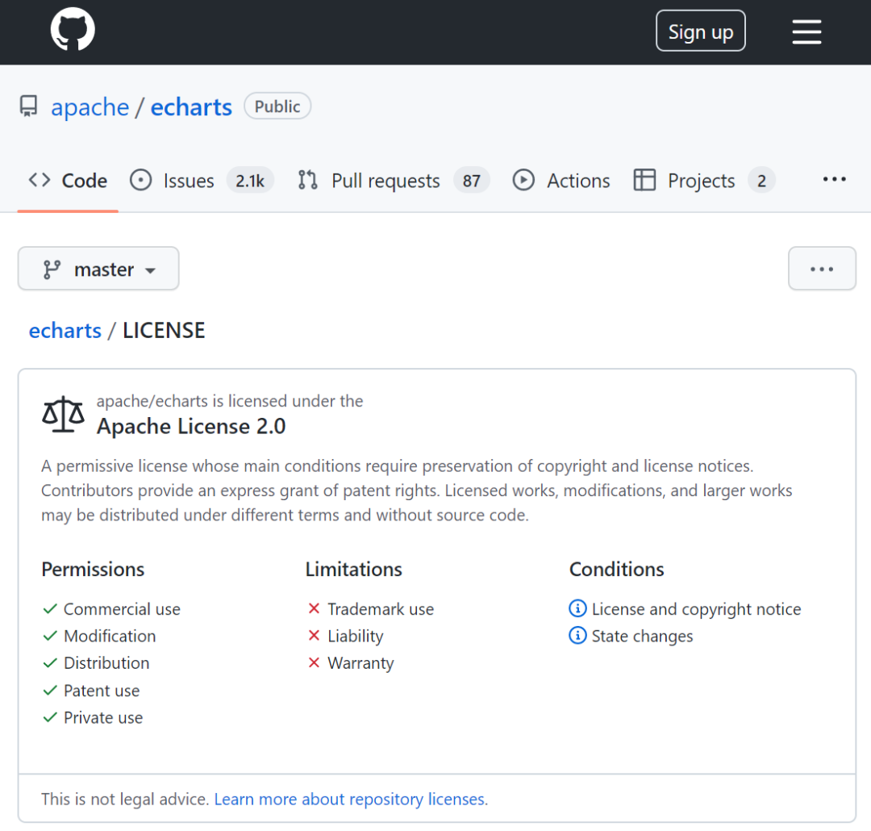Expand more repository tabs ellipsis
The width and height of the screenshot is (871, 831).
[835, 180]
